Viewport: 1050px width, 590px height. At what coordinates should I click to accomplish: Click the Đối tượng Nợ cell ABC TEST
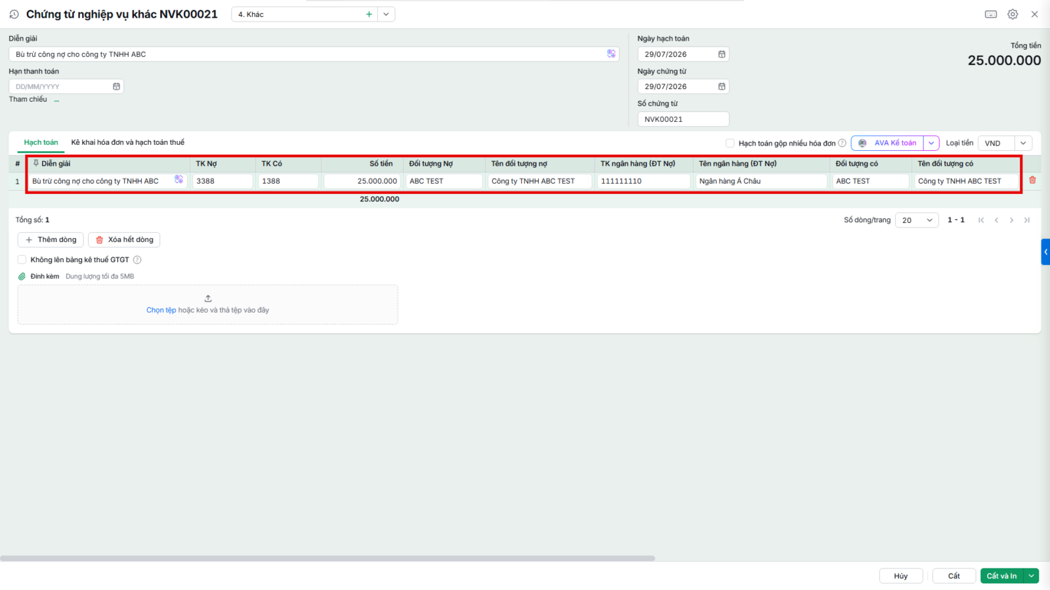444,181
